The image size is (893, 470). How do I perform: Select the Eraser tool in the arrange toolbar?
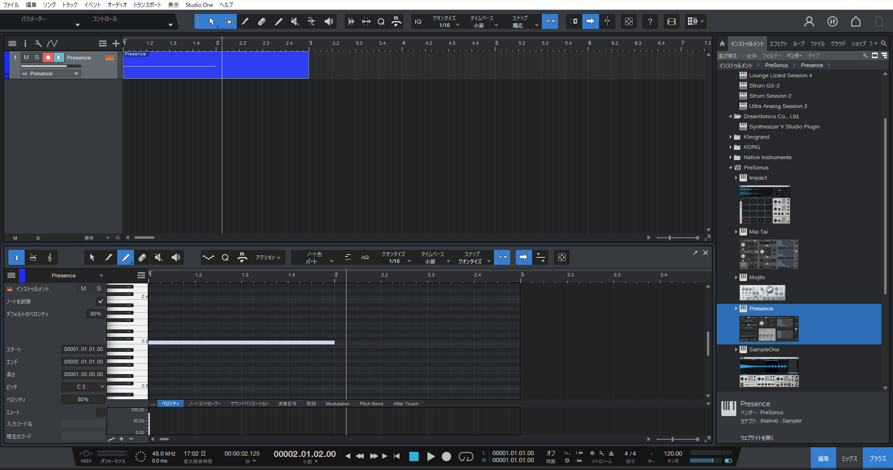click(261, 21)
